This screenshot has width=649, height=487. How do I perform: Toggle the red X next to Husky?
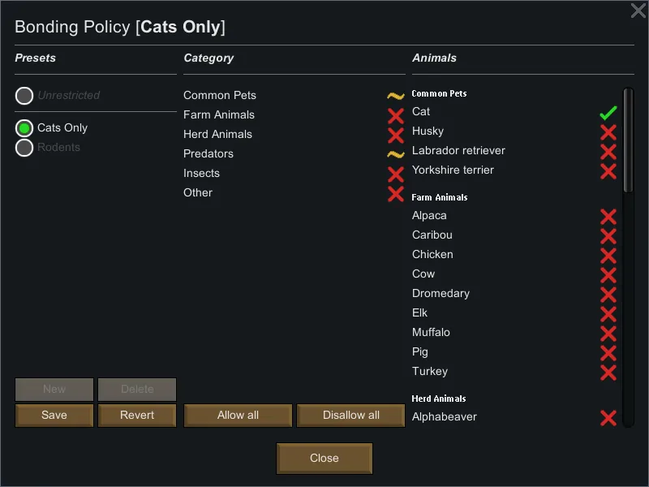coord(608,132)
